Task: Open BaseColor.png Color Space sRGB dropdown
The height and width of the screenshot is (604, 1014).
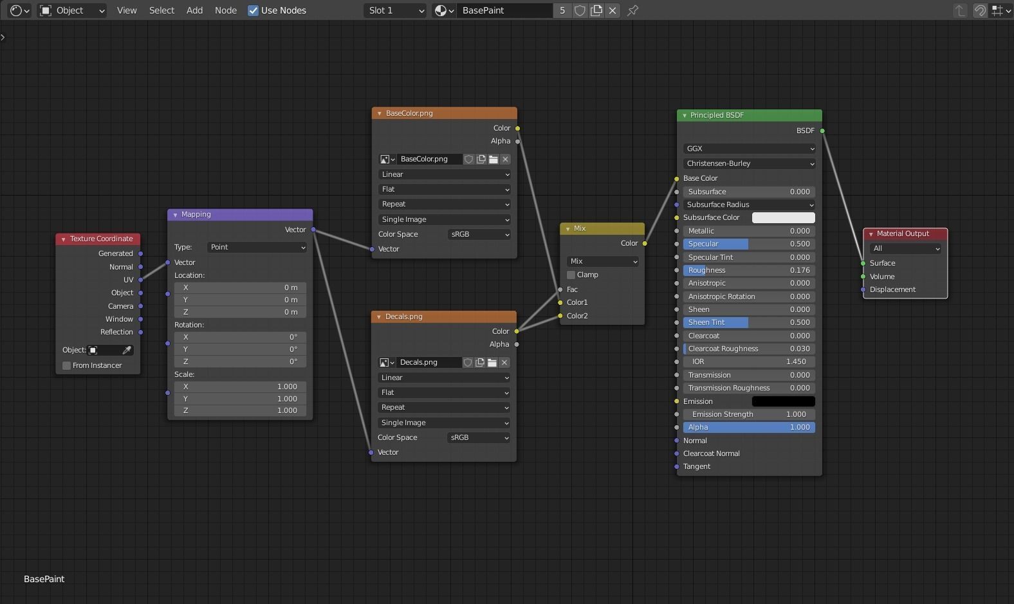Action: [x=479, y=234]
